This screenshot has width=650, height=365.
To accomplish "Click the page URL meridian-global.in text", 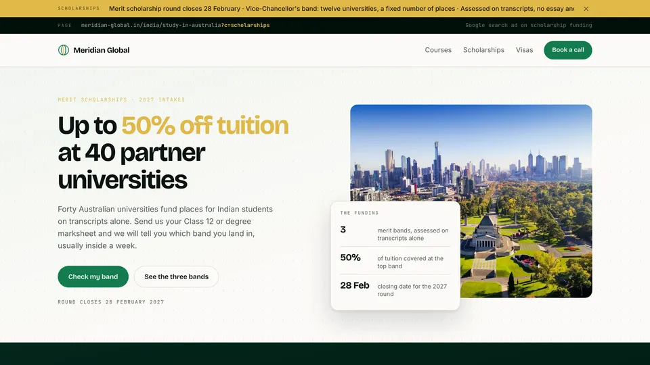I will click(x=151, y=25).
